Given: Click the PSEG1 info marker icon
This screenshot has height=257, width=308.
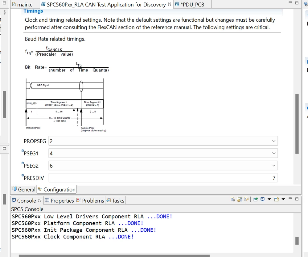Looking at the screenshot, I should [x=23, y=150].
